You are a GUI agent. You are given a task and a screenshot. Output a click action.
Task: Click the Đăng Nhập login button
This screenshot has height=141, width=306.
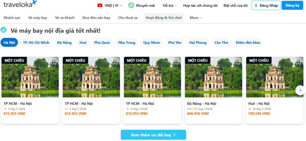coord(266,5)
